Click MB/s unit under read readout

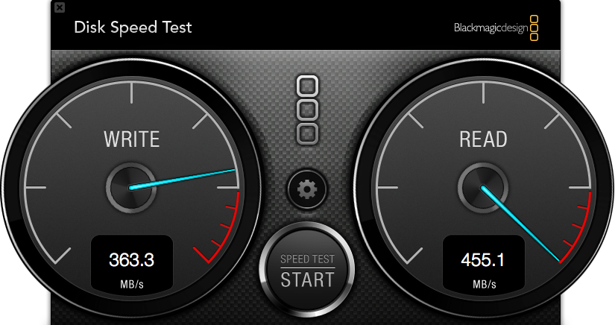click(x=484, y=284)
